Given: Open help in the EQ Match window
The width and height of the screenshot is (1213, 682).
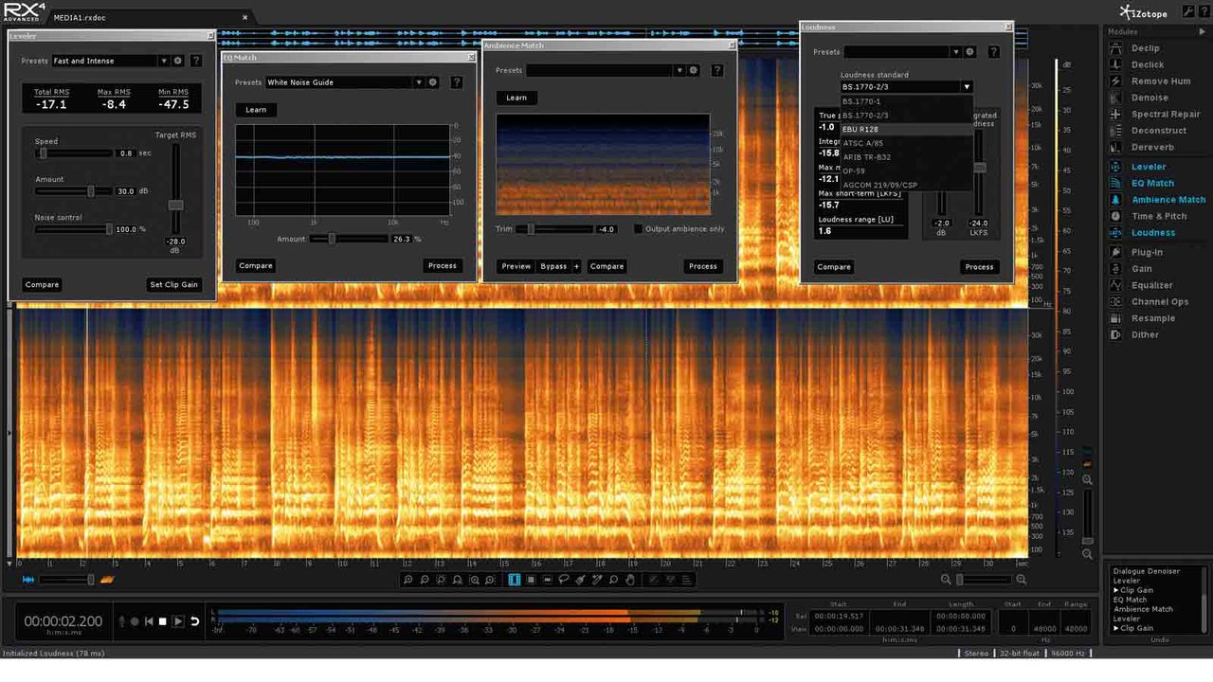Looking at the screenshot, I should pyautogui.click(x=457, y=82).
